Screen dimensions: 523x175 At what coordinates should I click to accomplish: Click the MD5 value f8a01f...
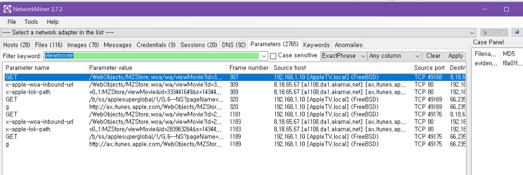[513, 63]
